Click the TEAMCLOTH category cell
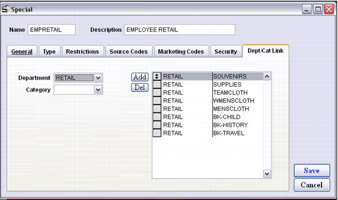This screenshot has width=338, height=200. click(238, 92)
